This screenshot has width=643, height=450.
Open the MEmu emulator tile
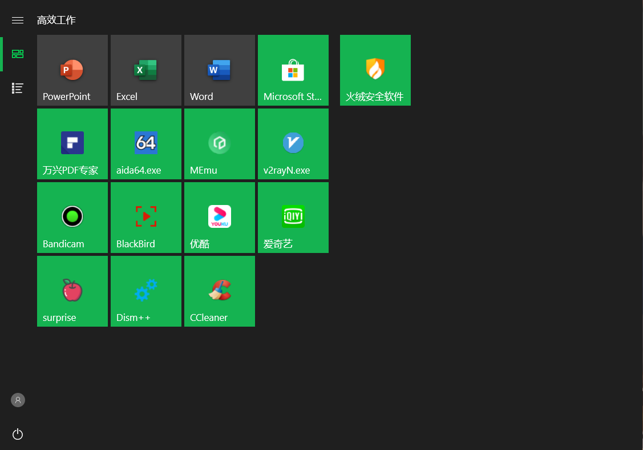(x=220, y=144)
